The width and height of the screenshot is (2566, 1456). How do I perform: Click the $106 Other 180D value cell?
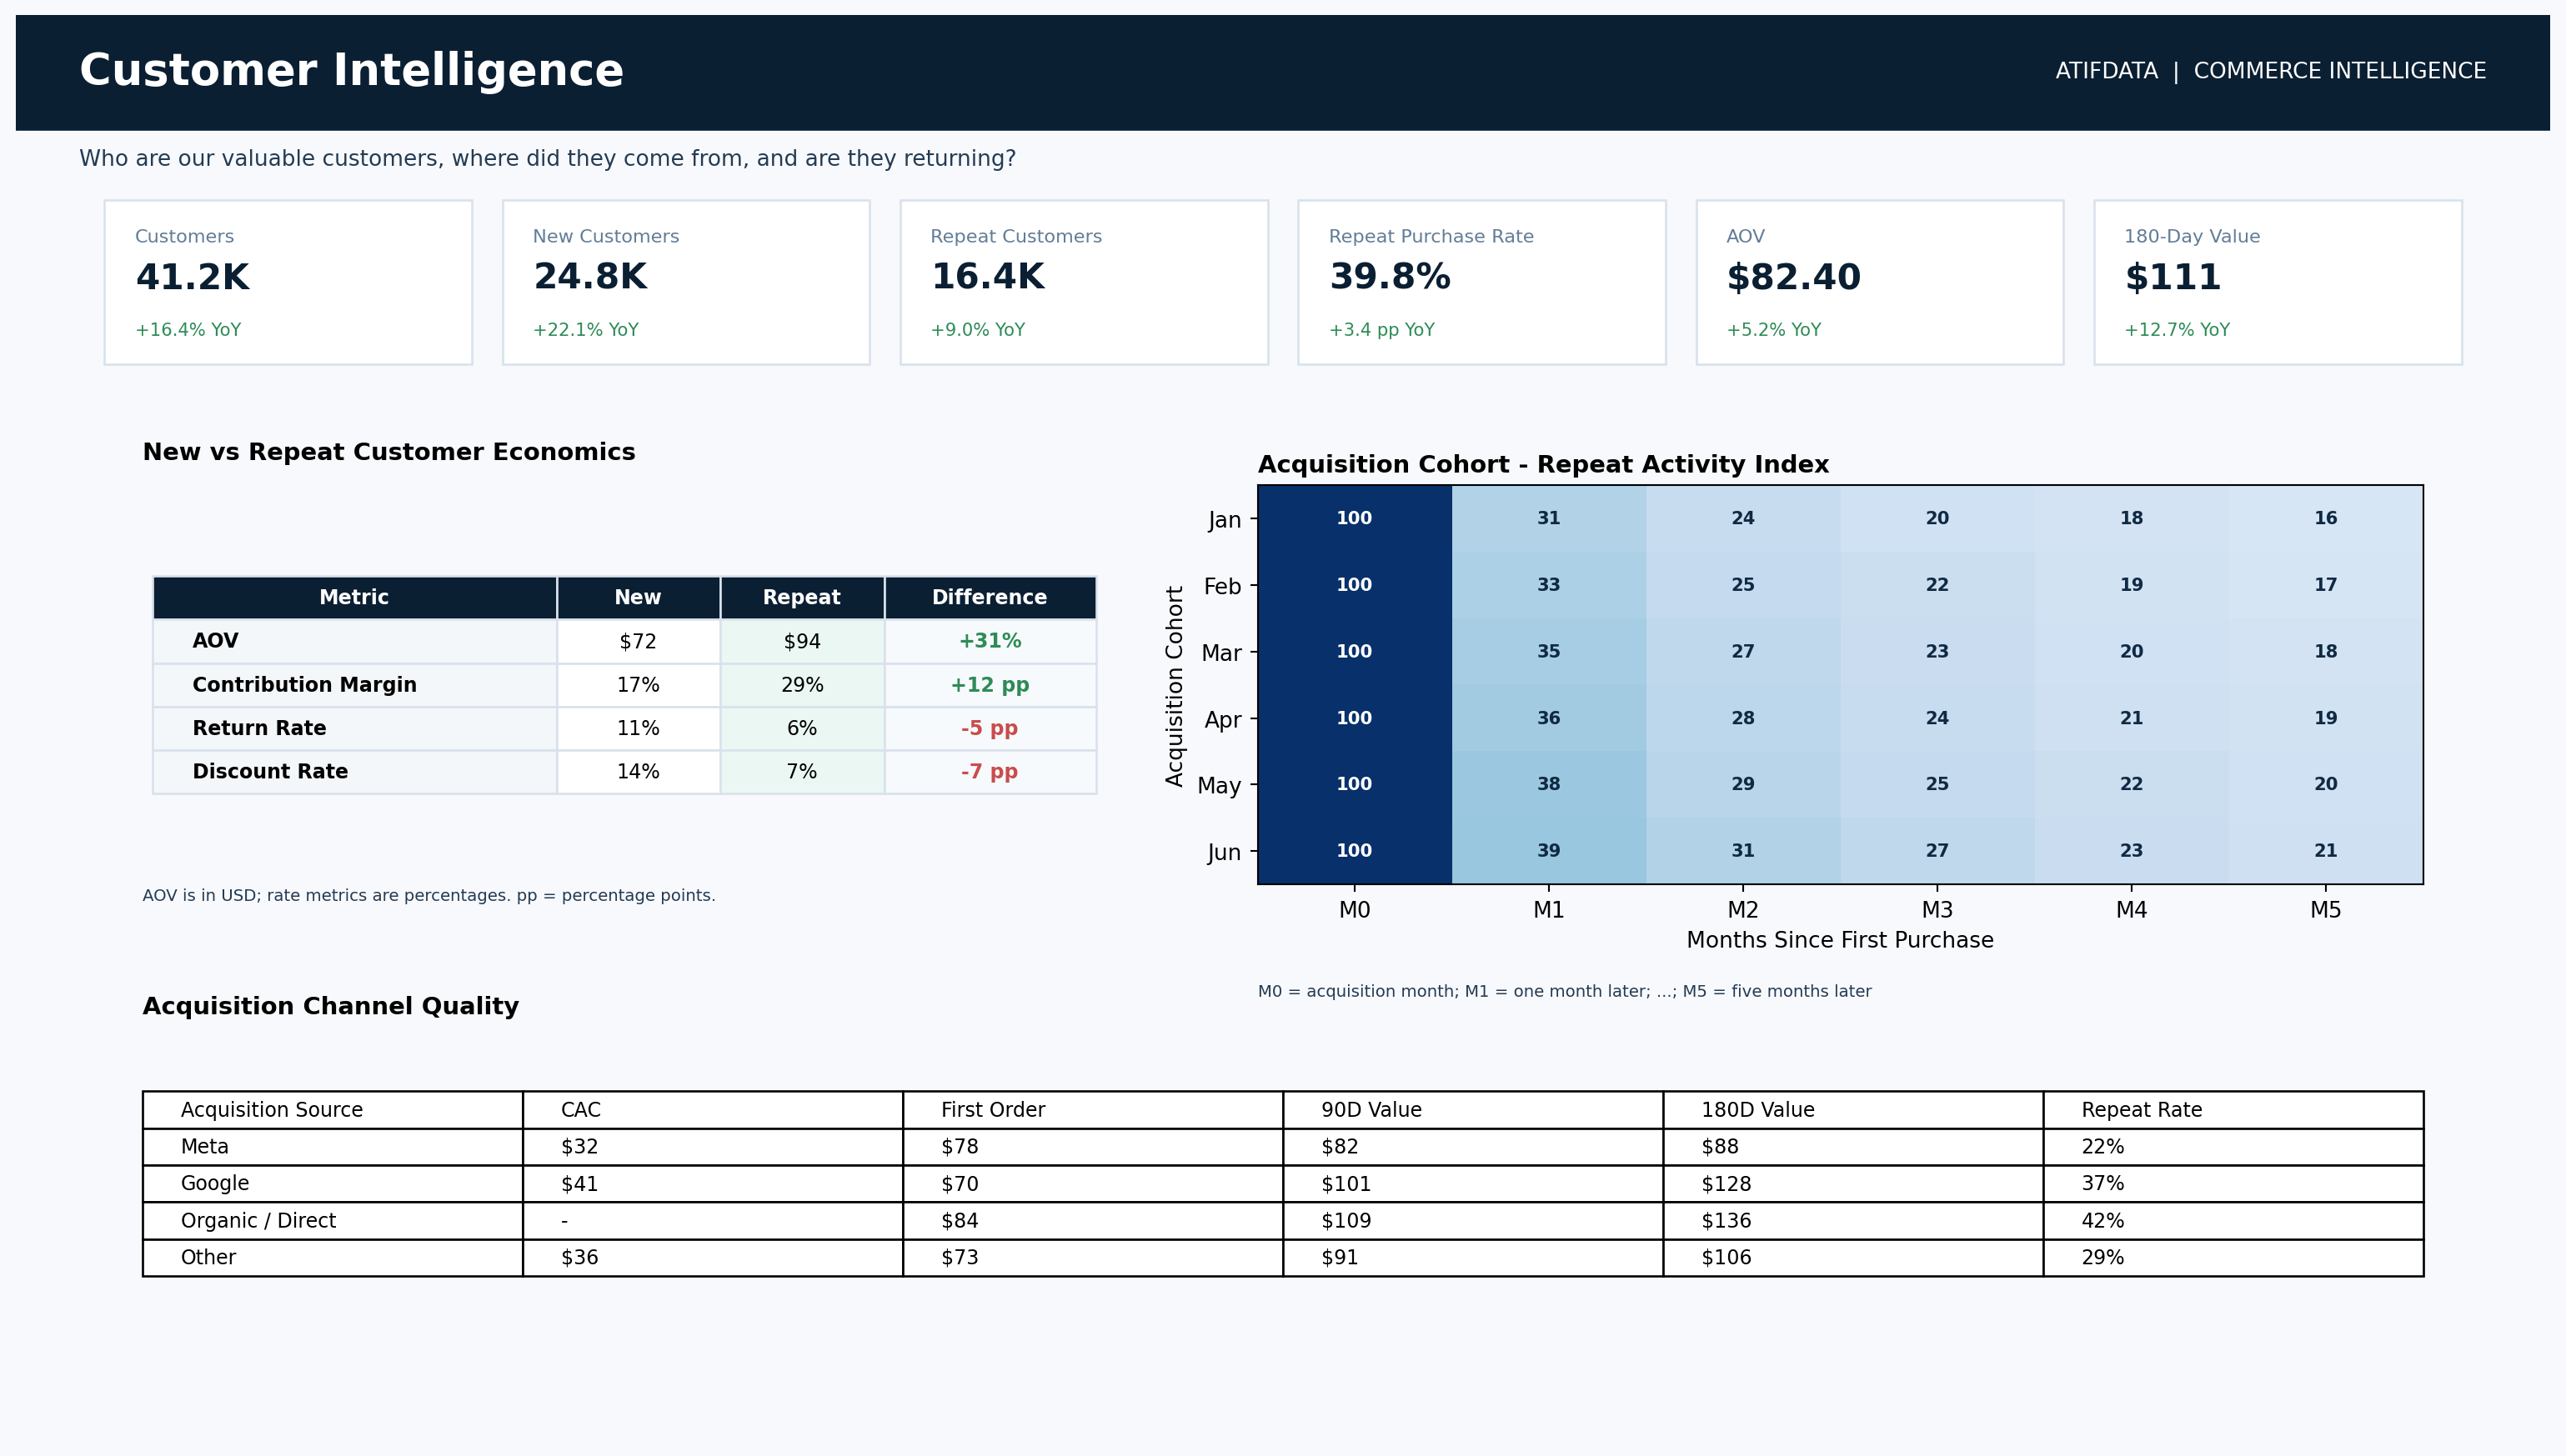click(1853, 1258)
